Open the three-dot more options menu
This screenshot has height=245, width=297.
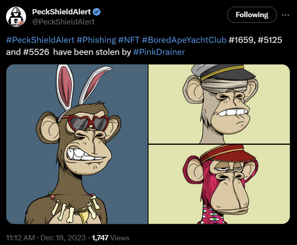[x=285, y=15]
